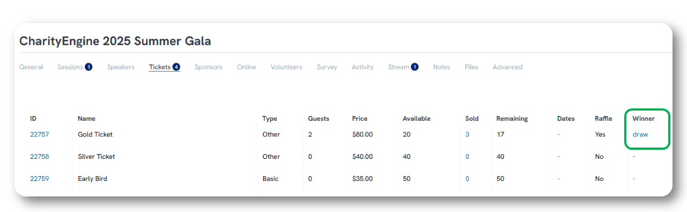Open the Files tab

coord(471,67)
